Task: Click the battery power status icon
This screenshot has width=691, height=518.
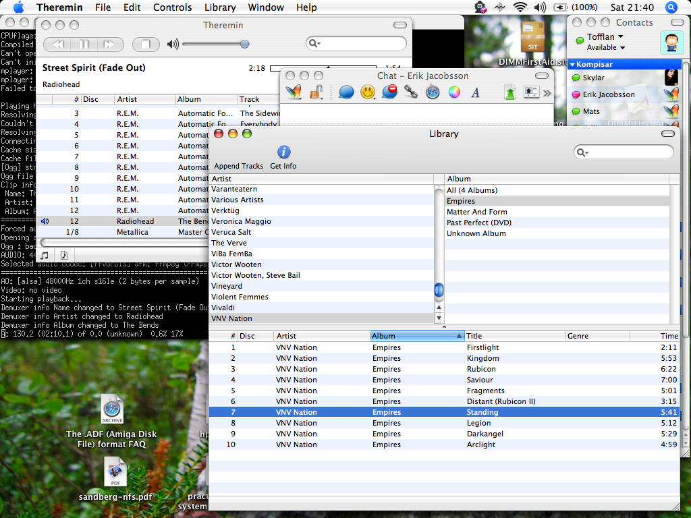Action: point(560,7)
